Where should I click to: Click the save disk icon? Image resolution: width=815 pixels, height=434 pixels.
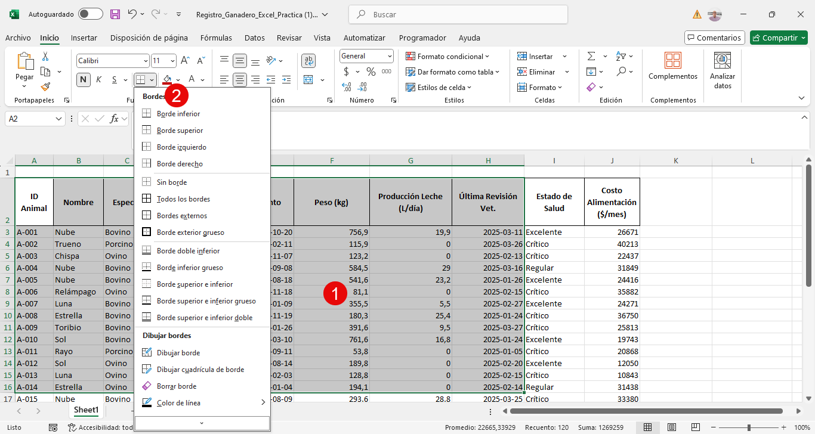coord(115,14)
